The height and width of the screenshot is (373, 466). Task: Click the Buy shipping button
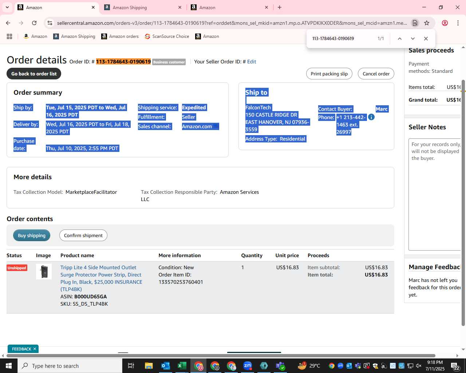32,235
